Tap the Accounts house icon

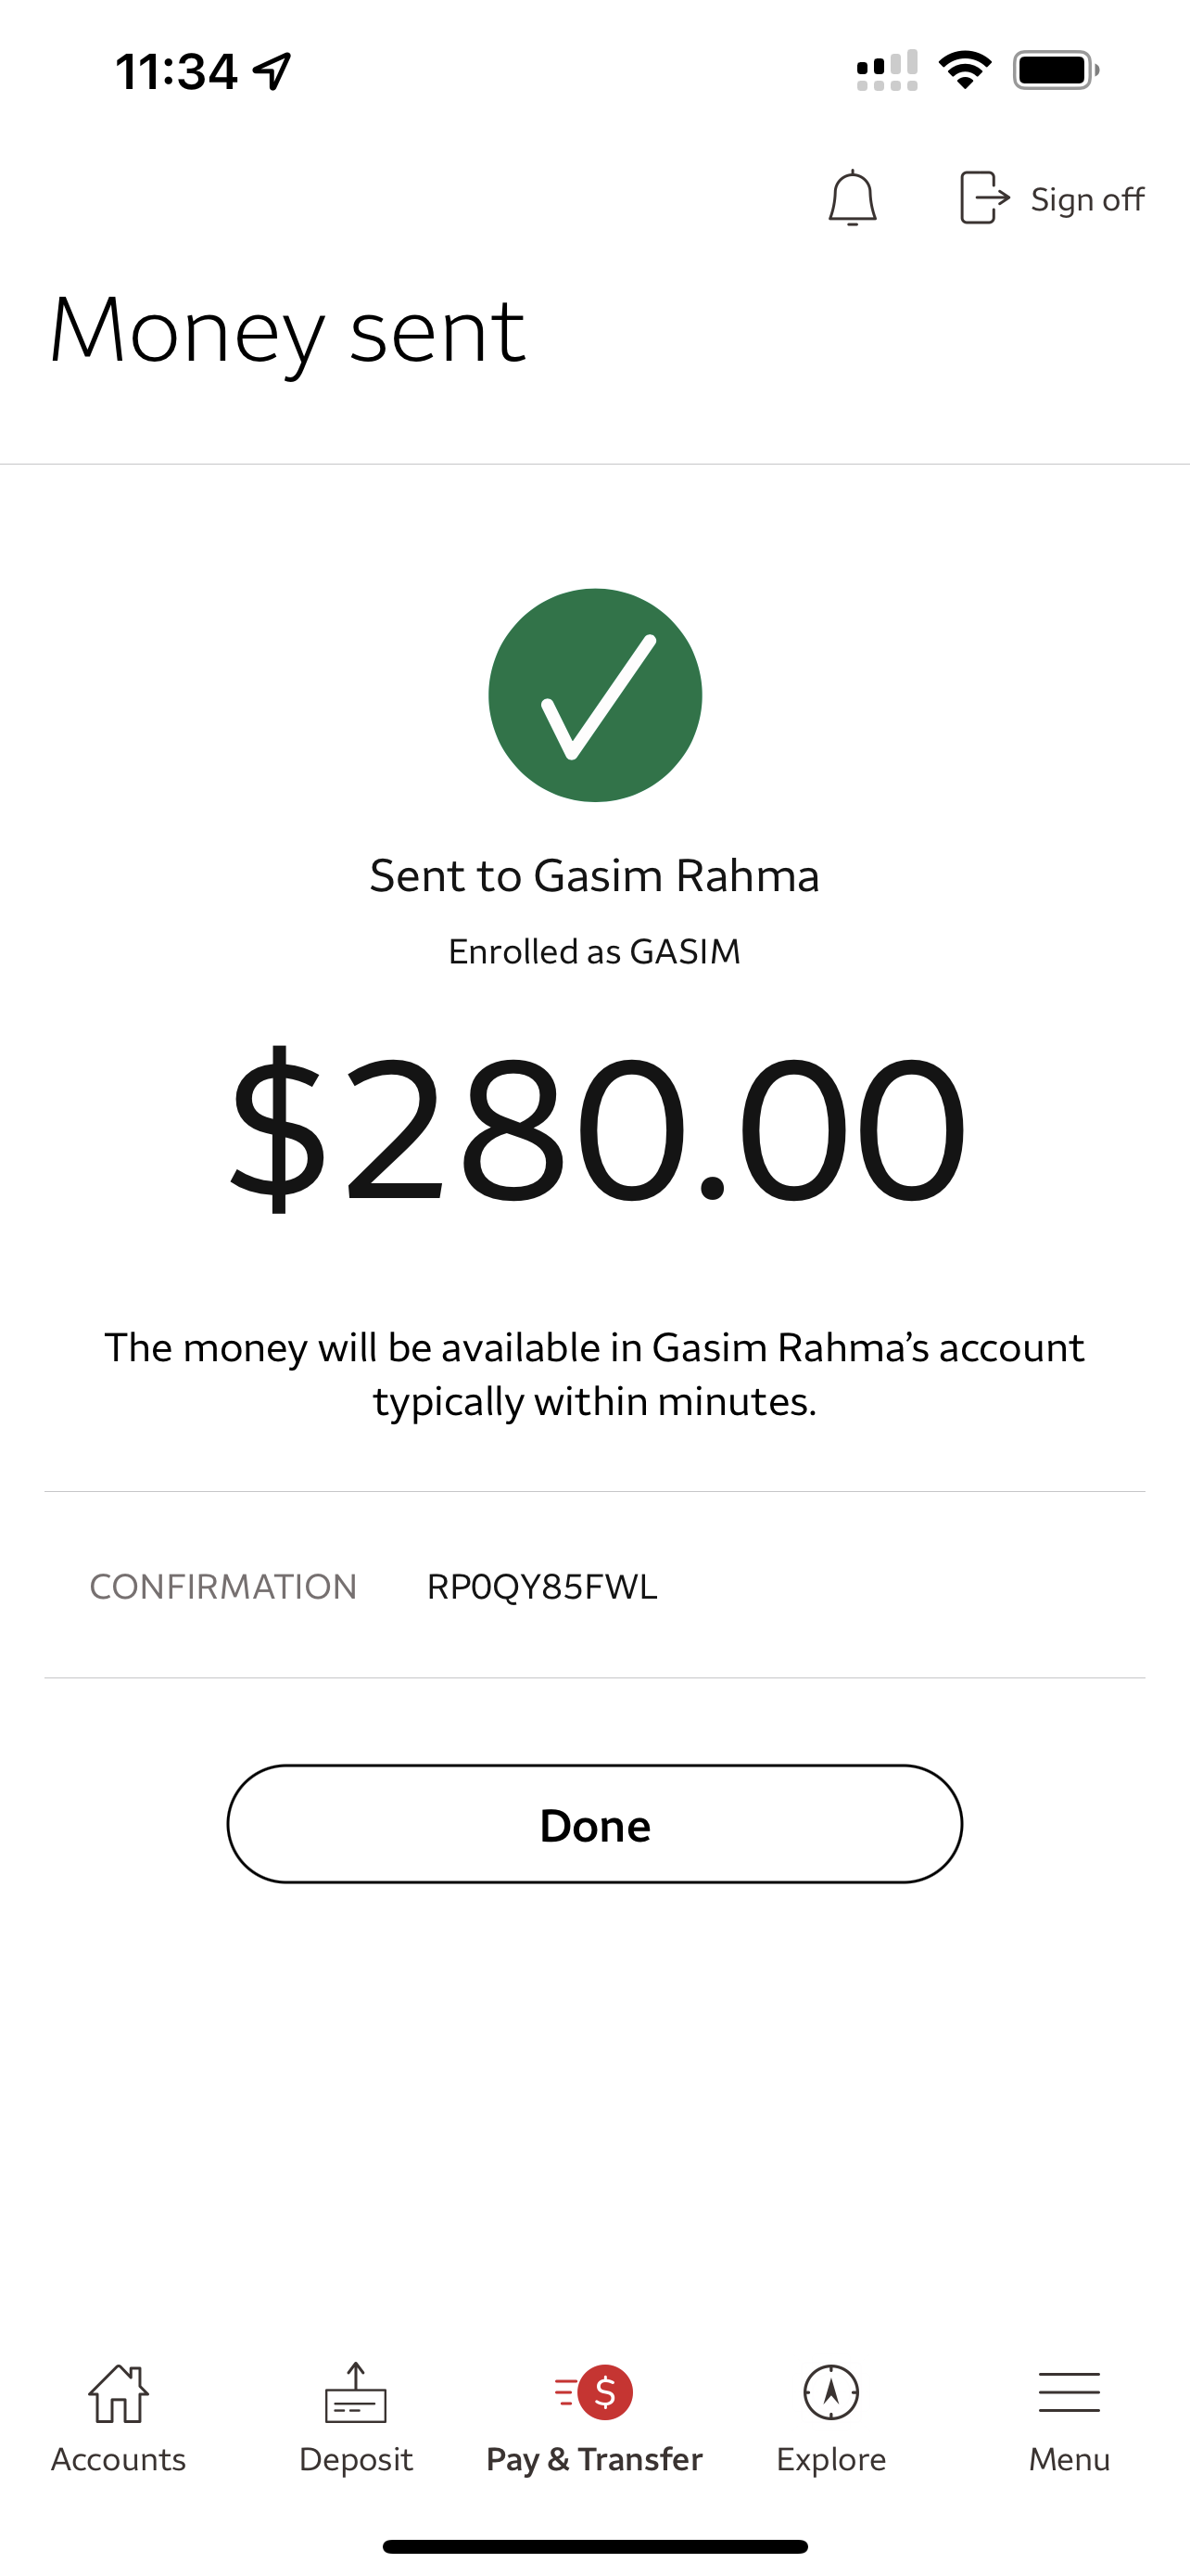point(119,2394)
